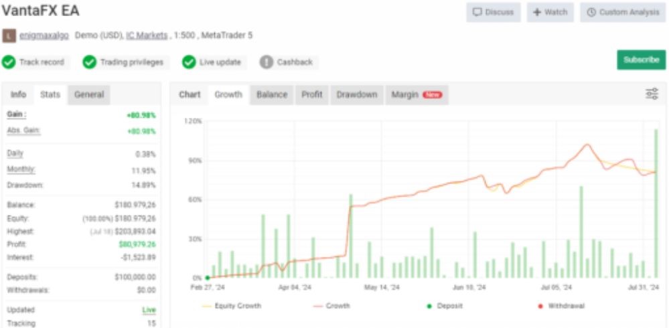
Task: Click the enigmaxalgo user avatar
Action: (x=8, y=35)
